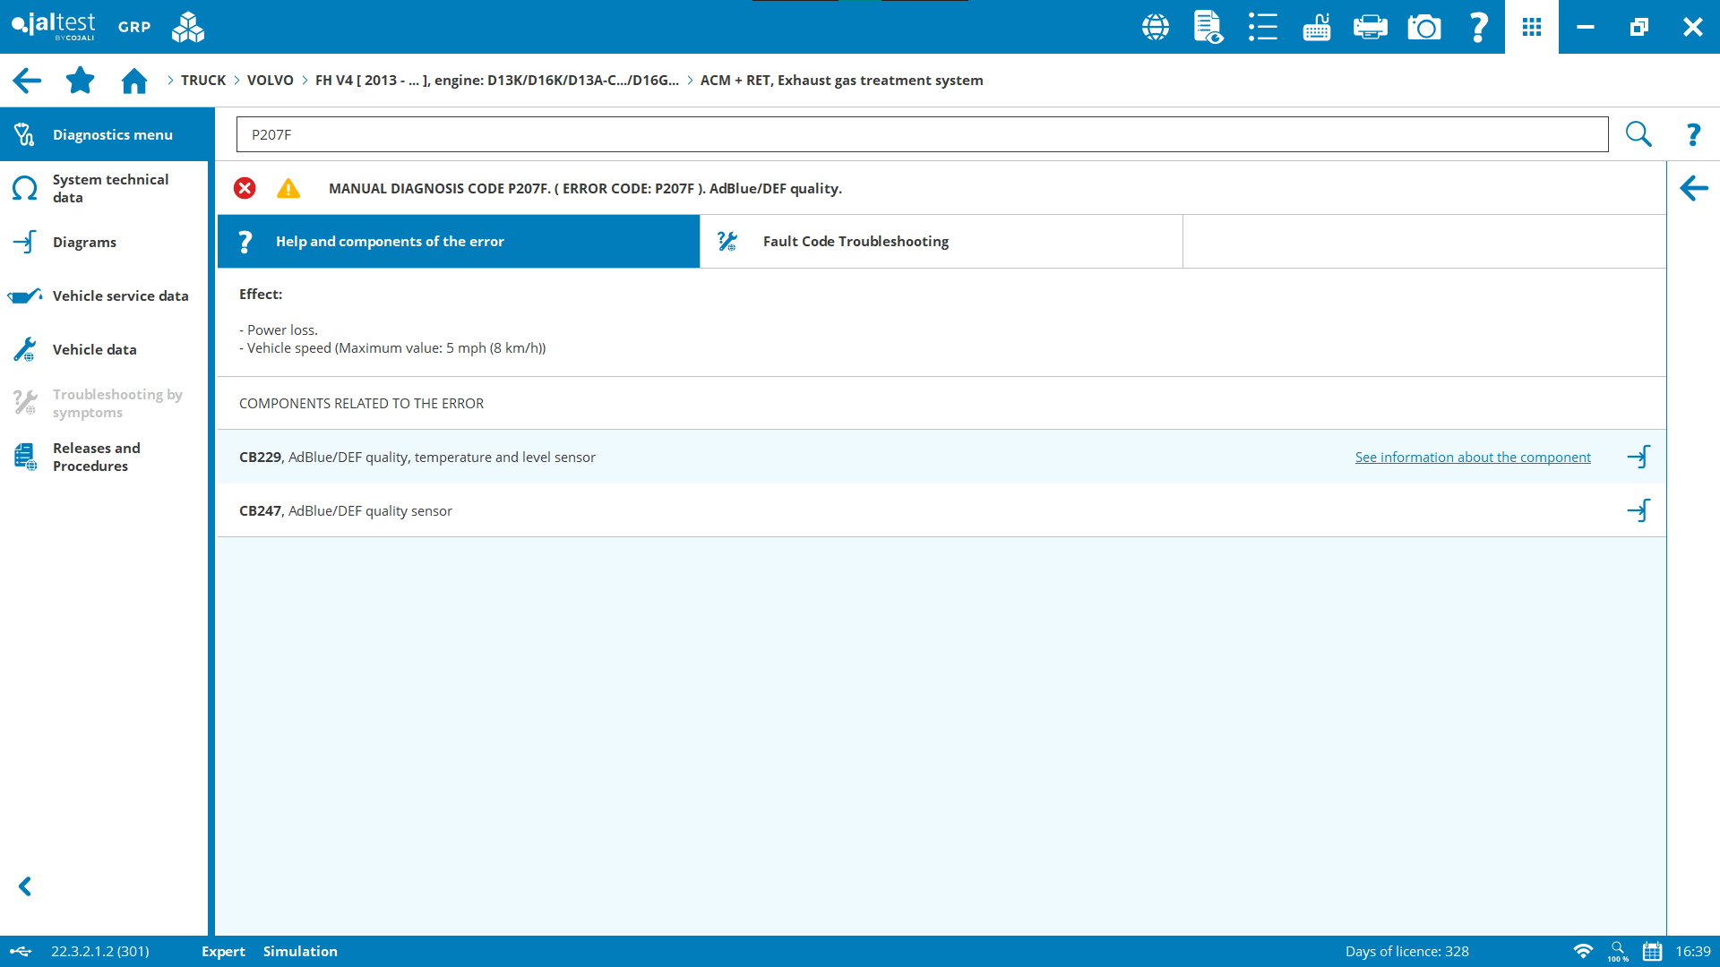Open the apps grid icon
The height and width of the screenshot is (967, 1720).
[x=1532, y=27]
